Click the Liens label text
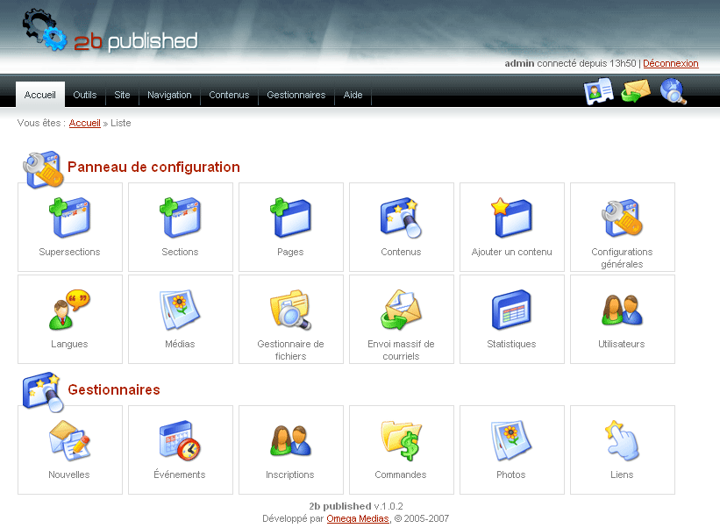 pos(622,474)
